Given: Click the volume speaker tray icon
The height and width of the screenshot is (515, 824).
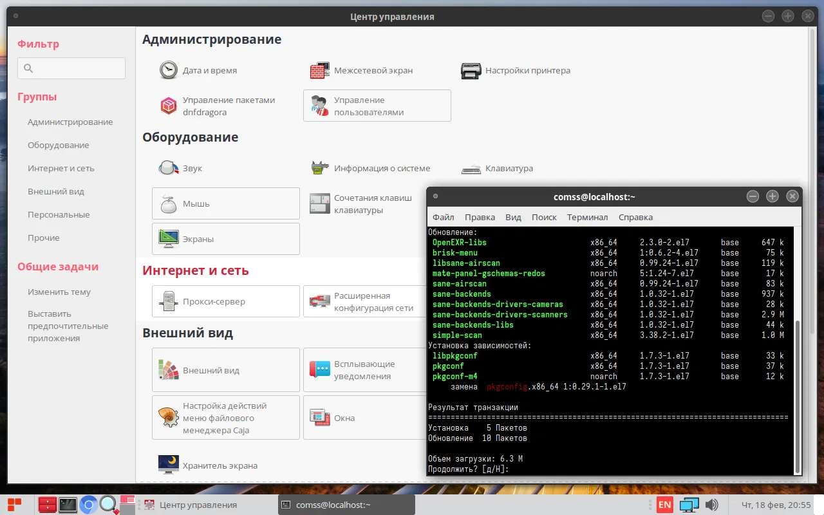Looking at the screenshot, I should 711,505.
